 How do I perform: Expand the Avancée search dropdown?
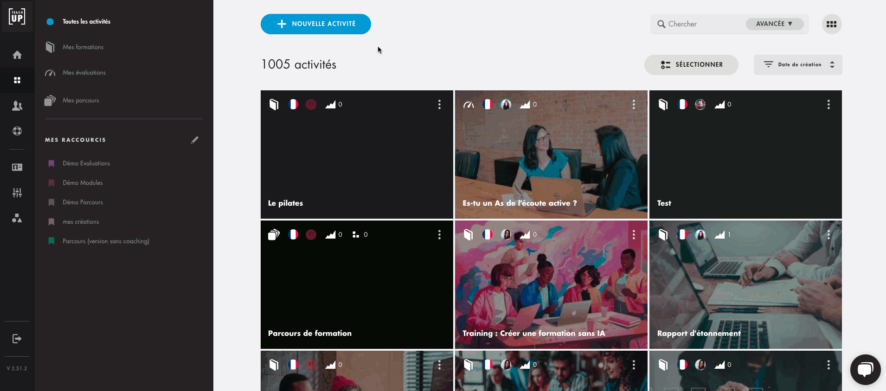point(774,24)
